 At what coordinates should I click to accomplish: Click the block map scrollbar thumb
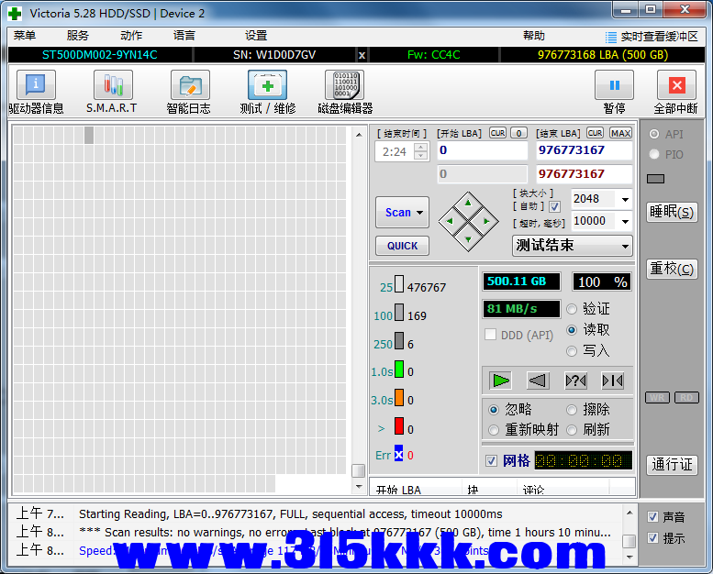[358, 470]
